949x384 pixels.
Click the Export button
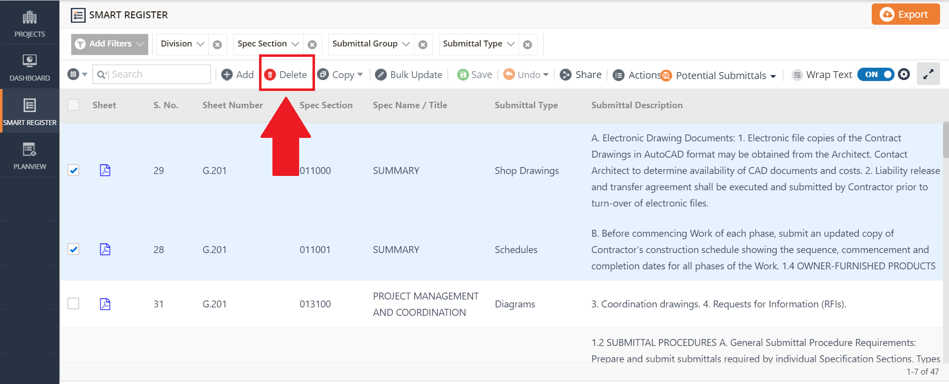point(905,14)
